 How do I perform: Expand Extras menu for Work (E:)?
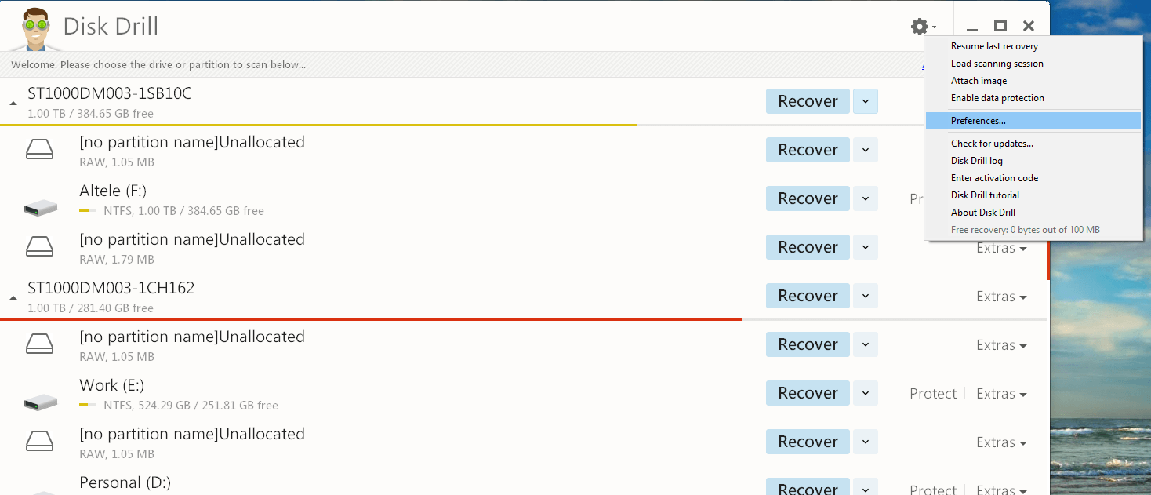click(x=1001, y=394)
